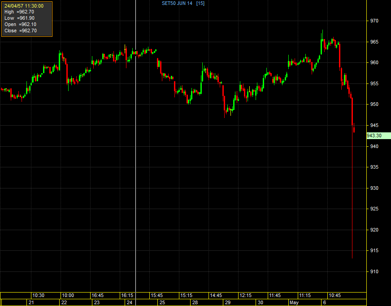Click the 16:15 time axis label
Screen dimensions: 391x306
coord(127,295)
